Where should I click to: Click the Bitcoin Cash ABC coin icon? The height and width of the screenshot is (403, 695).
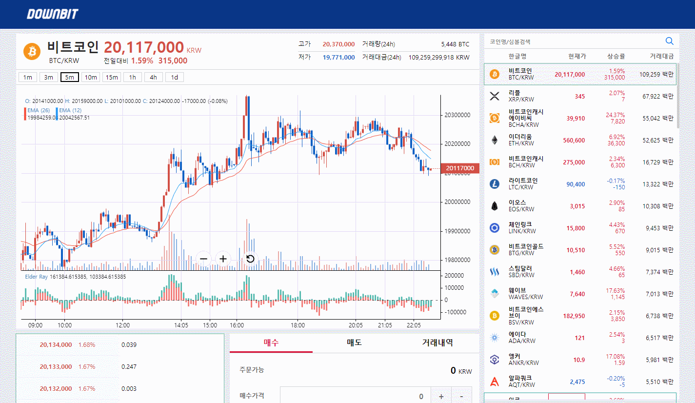[495, 118]
